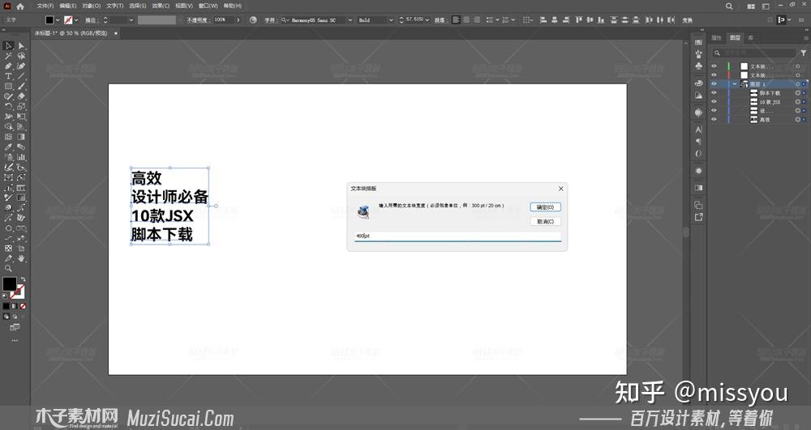Hide the 高效 sublayer with its eye

(714, 119)
